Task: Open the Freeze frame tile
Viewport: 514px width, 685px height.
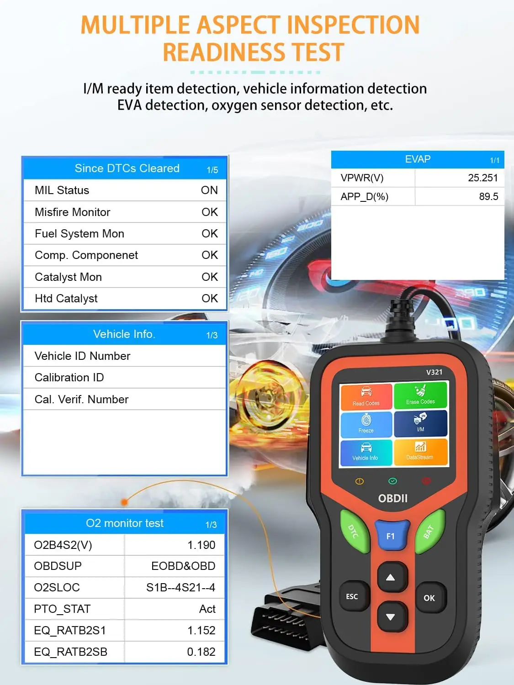Action: [366, 424]
